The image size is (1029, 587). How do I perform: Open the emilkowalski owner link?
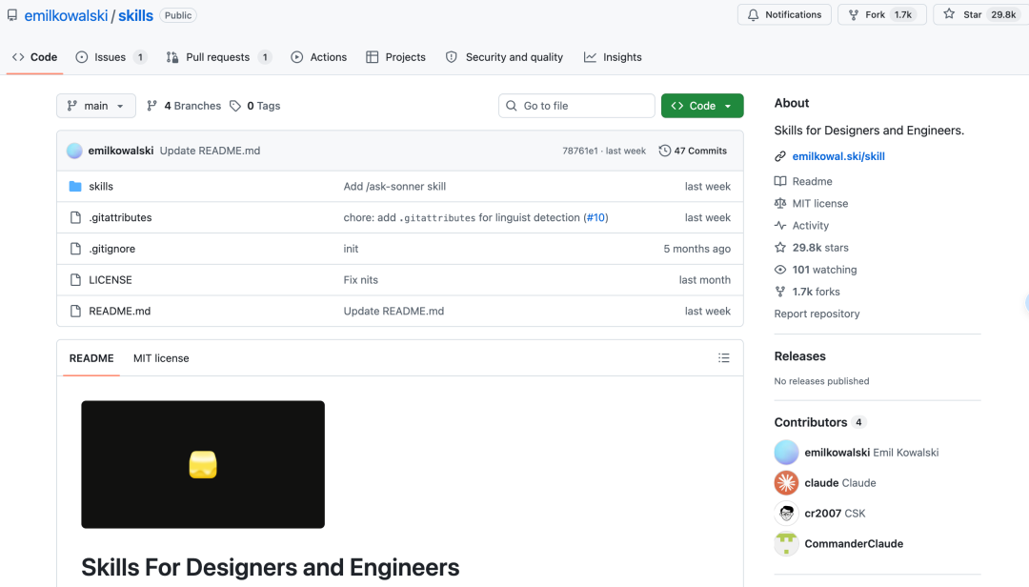point(66,16)
